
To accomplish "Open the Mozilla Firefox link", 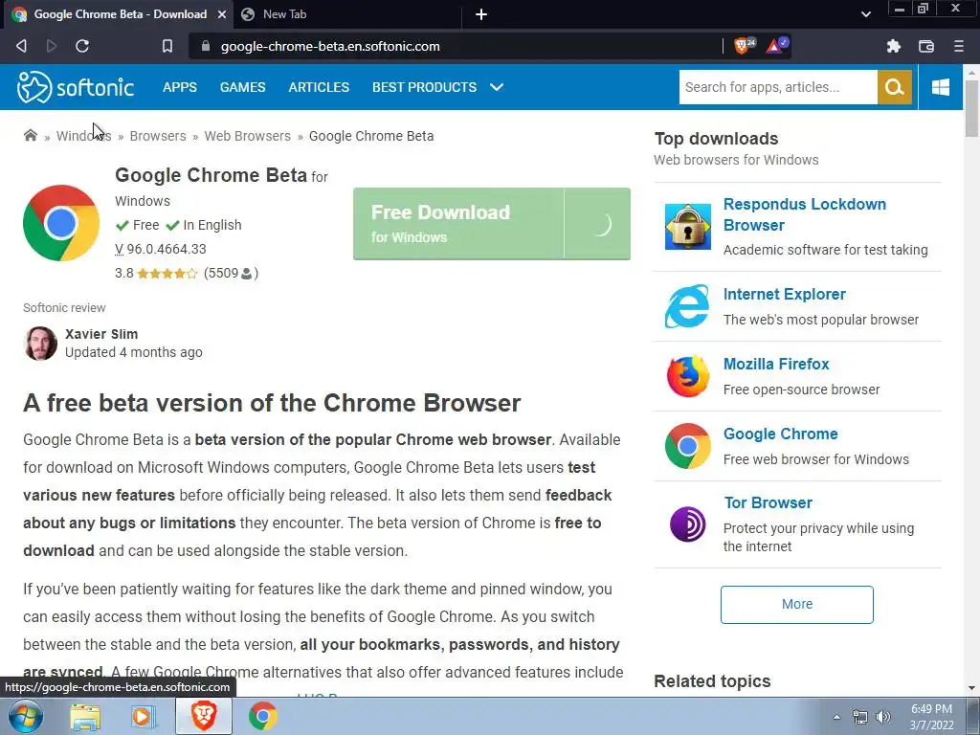I will coord(776,364).
